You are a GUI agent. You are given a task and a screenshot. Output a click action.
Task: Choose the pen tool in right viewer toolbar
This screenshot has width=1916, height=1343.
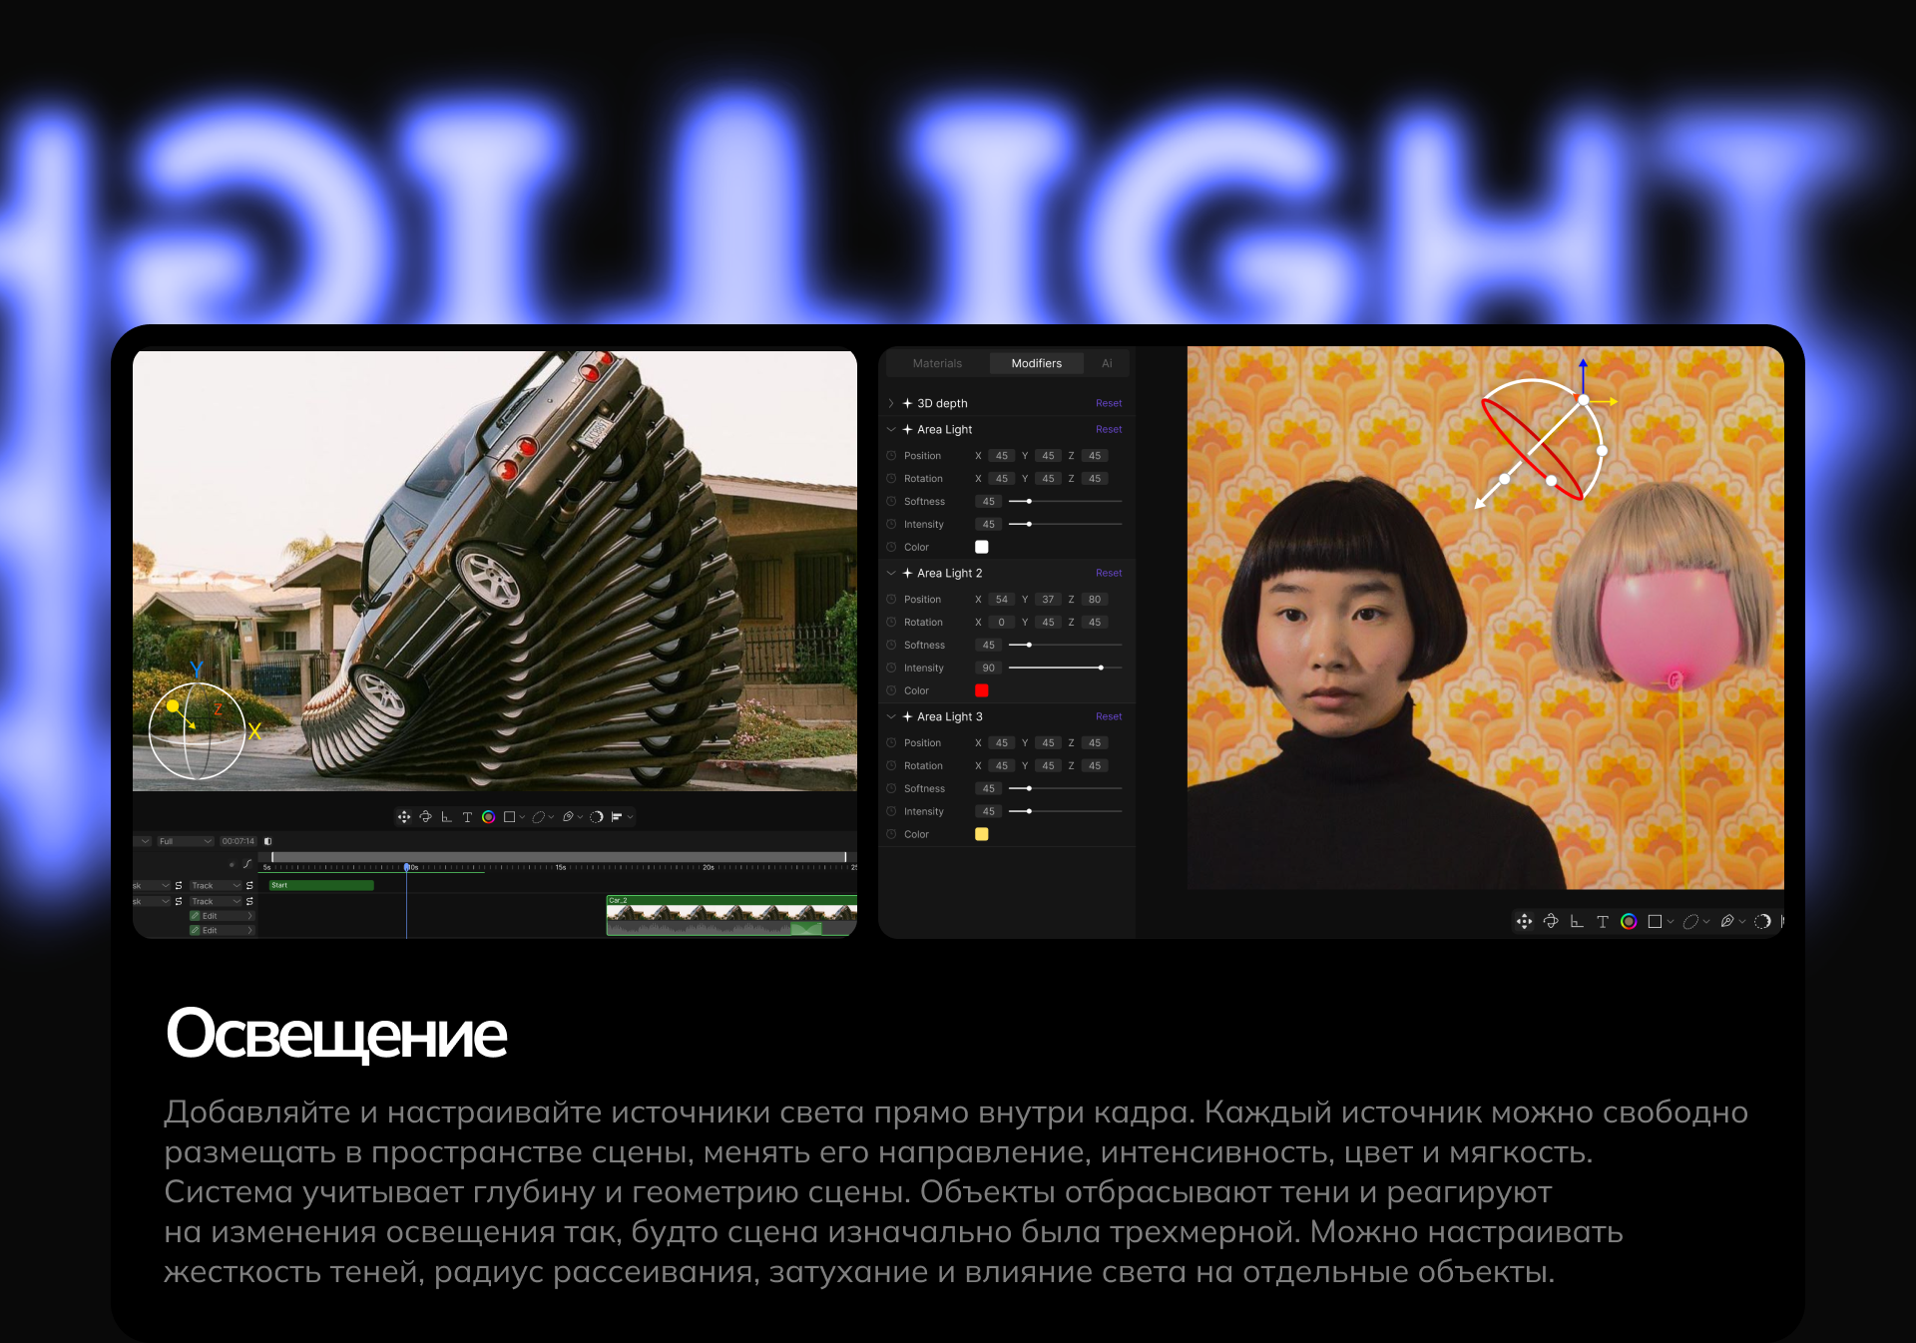[1726, 921]
